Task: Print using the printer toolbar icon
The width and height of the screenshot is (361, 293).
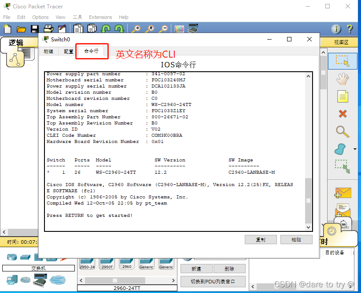Action: (48, 29)
